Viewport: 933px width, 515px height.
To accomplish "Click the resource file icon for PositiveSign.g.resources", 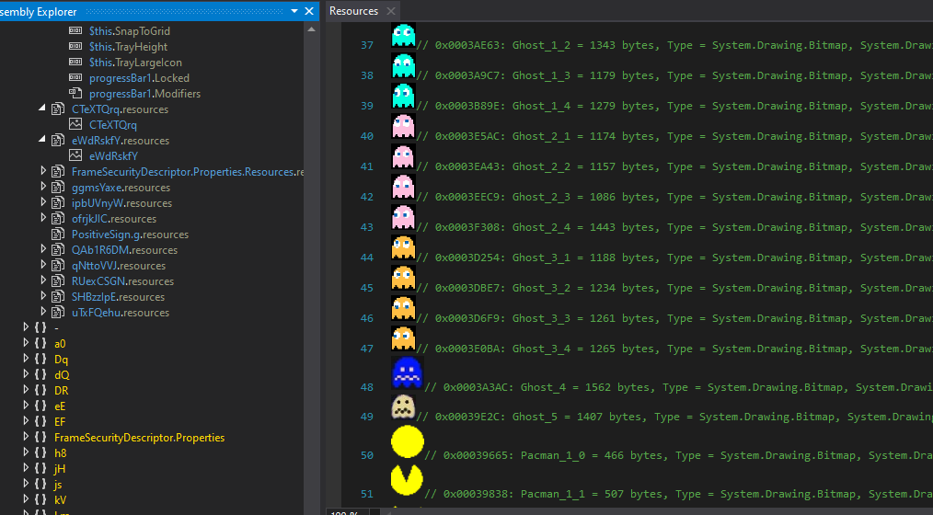I will pos(60,235).
